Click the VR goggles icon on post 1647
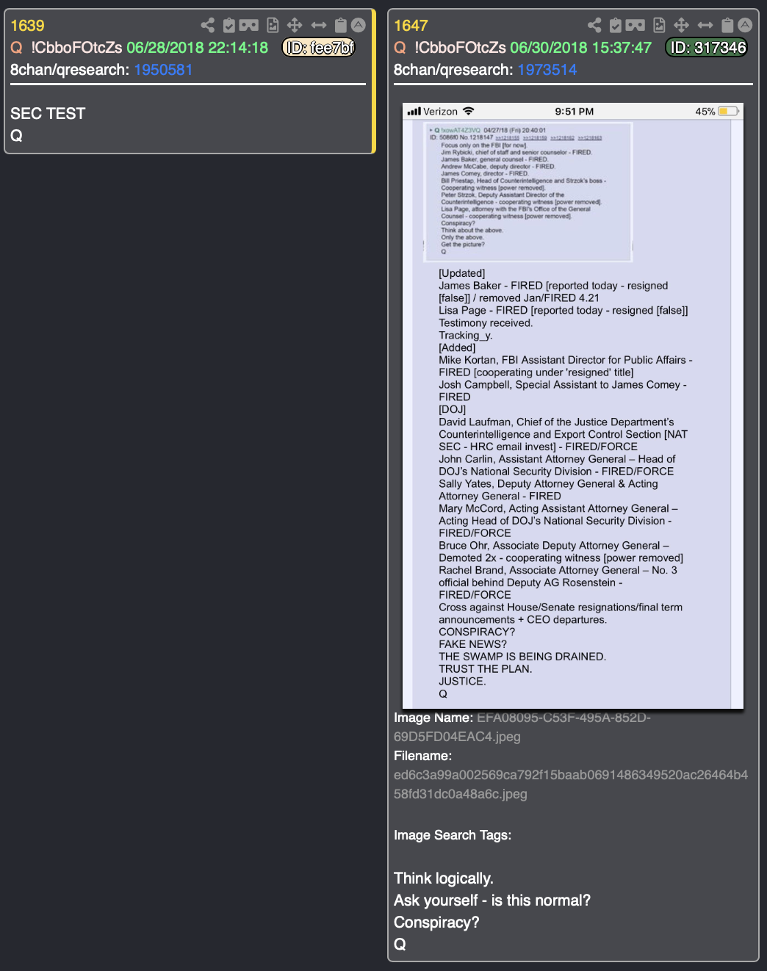Image resolution: width=767 pixels, height=971 pixels. tap(635, 26)
